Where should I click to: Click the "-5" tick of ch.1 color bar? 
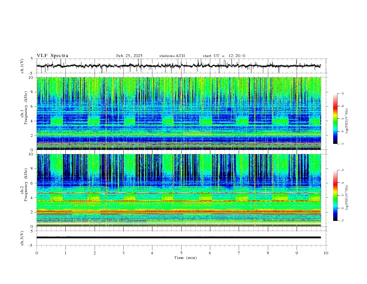pos(342,119)
